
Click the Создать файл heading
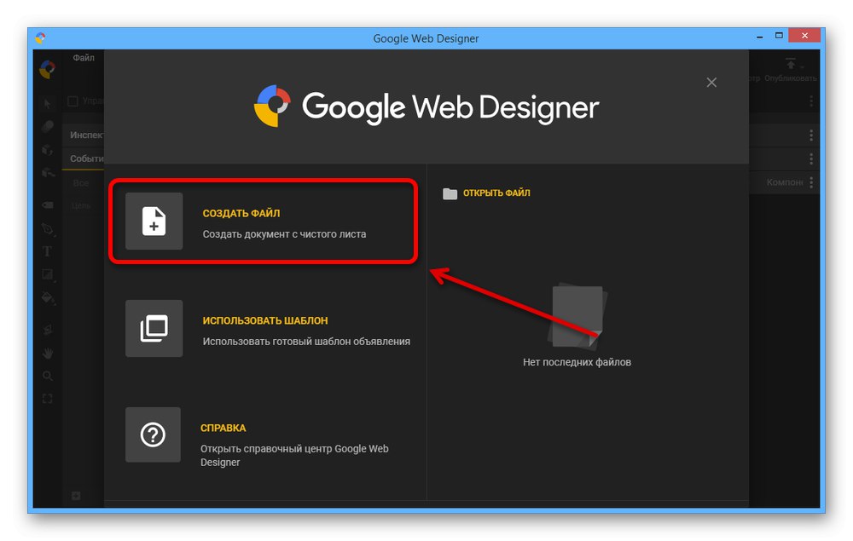241,214
